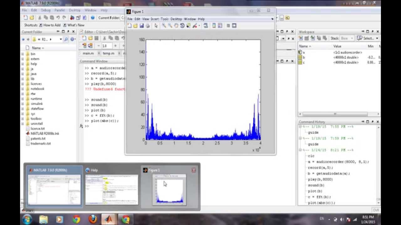Expand the bin folder
Screen dimensions: 401x225
pos(23,54)
